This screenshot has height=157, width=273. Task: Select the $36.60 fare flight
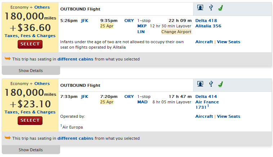30,44
